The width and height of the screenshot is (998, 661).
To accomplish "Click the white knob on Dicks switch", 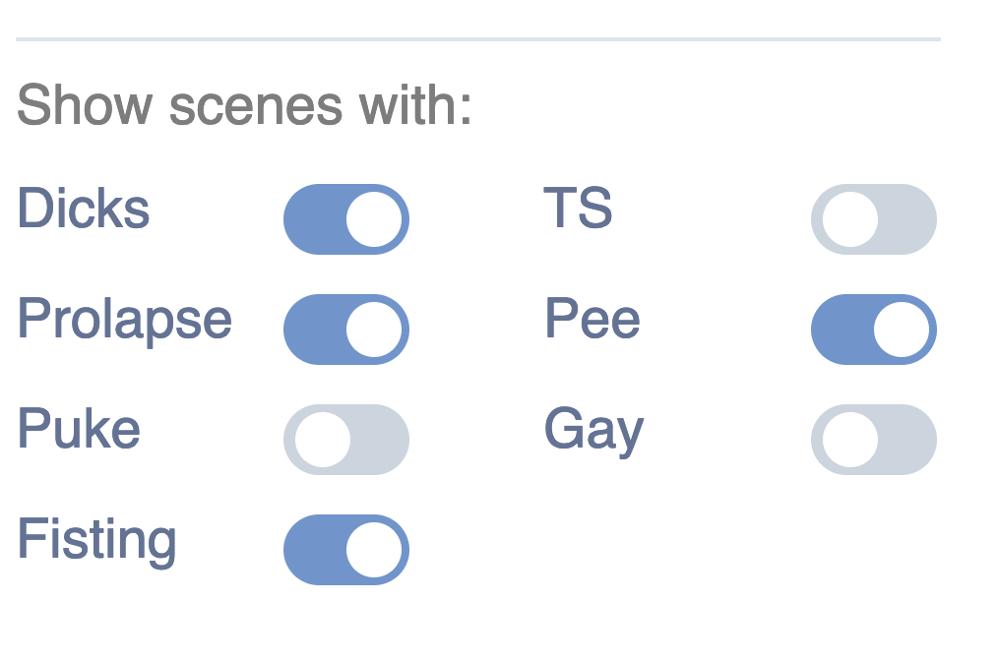I will tap(375, 219).
